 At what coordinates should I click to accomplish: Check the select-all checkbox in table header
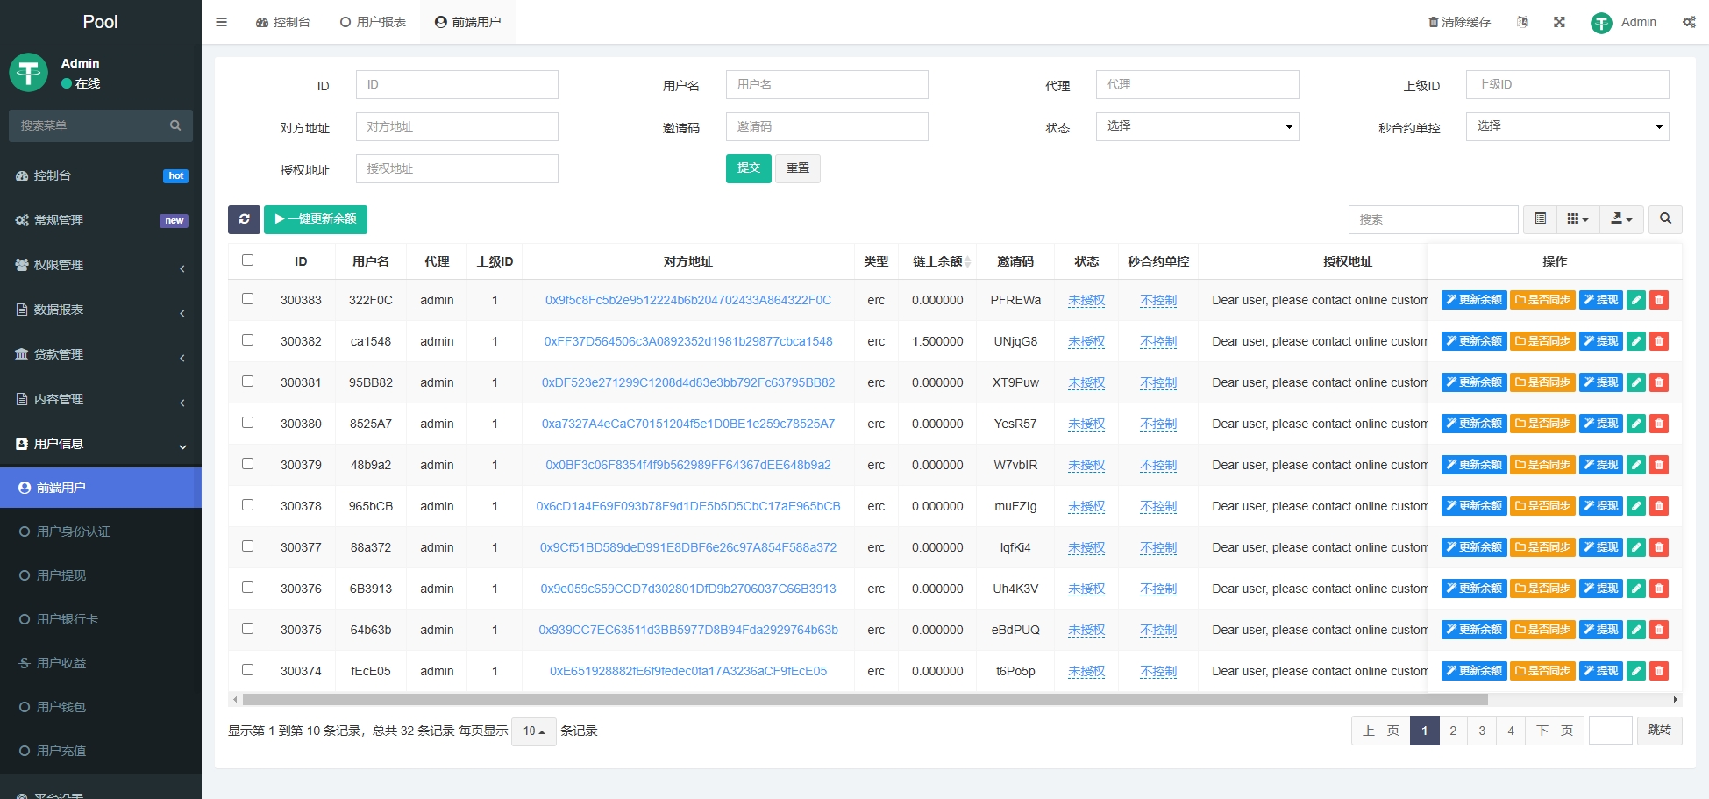click(x=247, y=260)
